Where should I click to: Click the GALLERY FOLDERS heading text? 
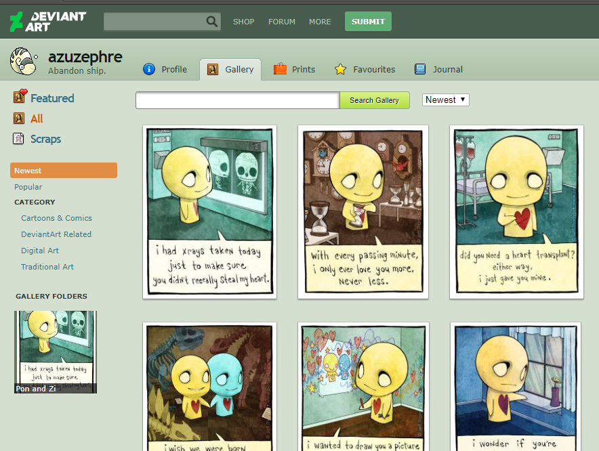(51, 296)
